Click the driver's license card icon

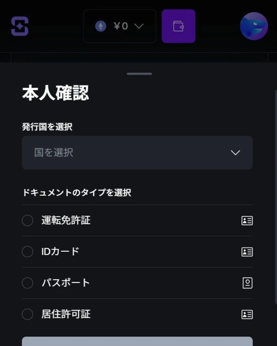pyautogui.click(x=247, y=221)
